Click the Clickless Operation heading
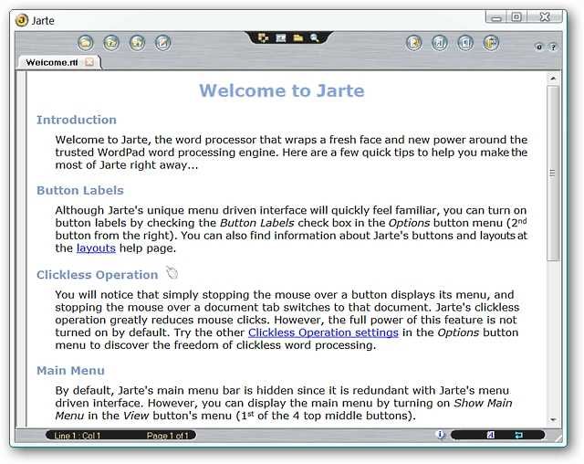The width and height of the screenshot is (584, 464). [98, 275]
